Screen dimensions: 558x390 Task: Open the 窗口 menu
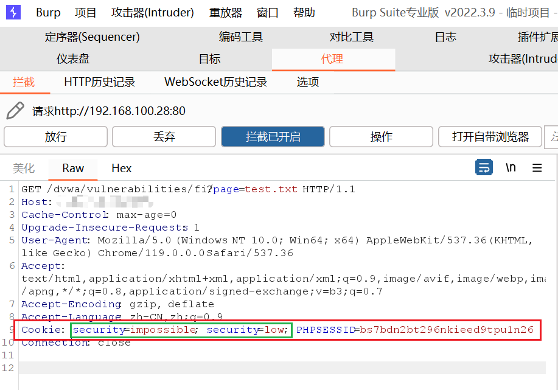[x=267, y=12]
